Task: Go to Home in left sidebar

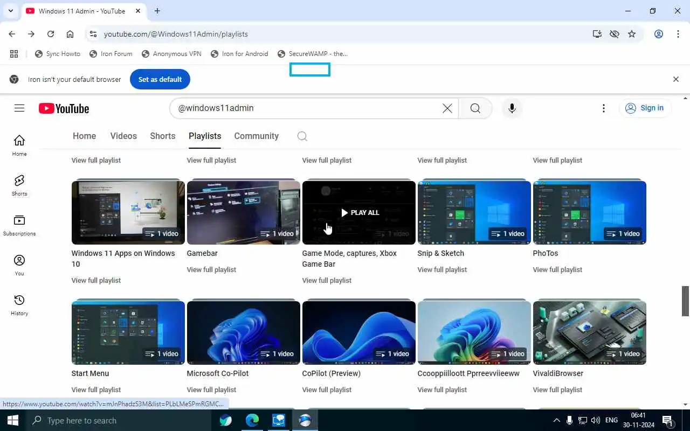Action: pyautogui.click(x=19, y=145)
